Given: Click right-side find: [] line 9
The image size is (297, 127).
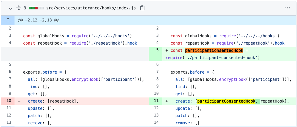Looking at the screenshot, I should point(186,87).
